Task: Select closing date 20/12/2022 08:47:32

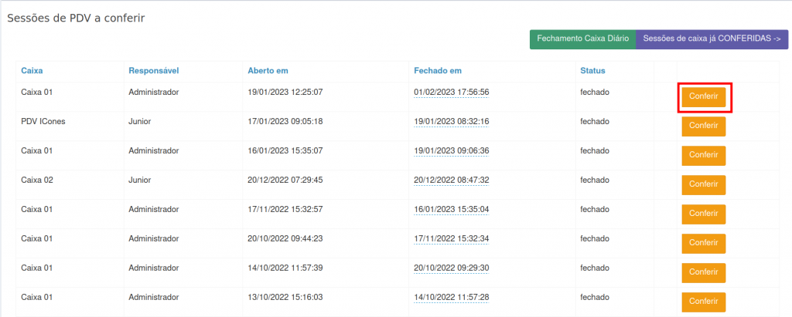Action: (x=451, y=180)
